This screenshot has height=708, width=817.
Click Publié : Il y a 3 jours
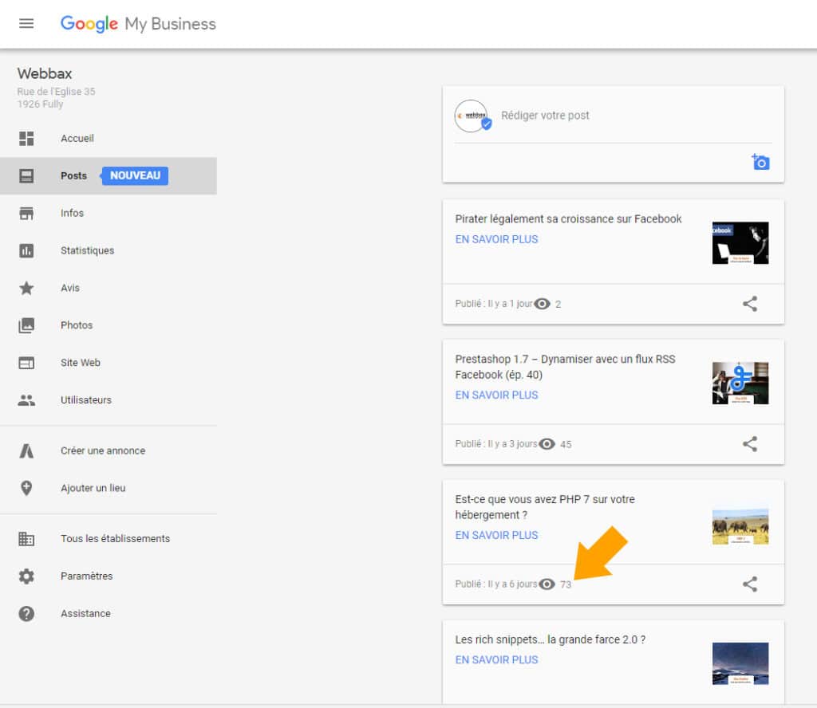coord(496,444)
